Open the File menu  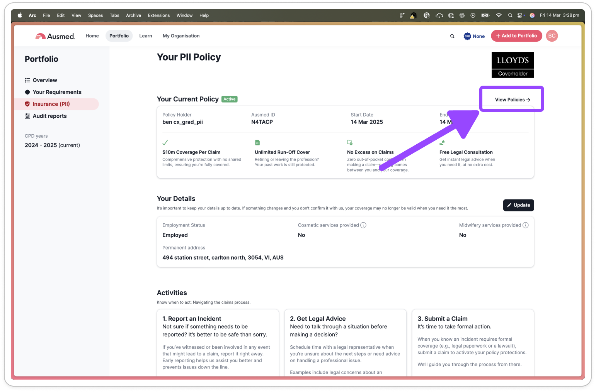tap(46, 15)
